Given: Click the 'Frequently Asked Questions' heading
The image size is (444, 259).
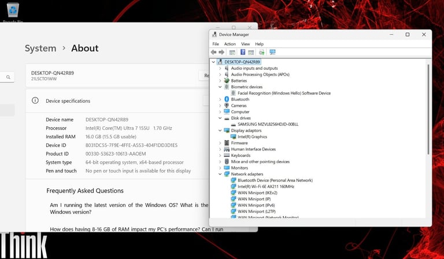Looking at the screenshot, I should click(85, 191).
